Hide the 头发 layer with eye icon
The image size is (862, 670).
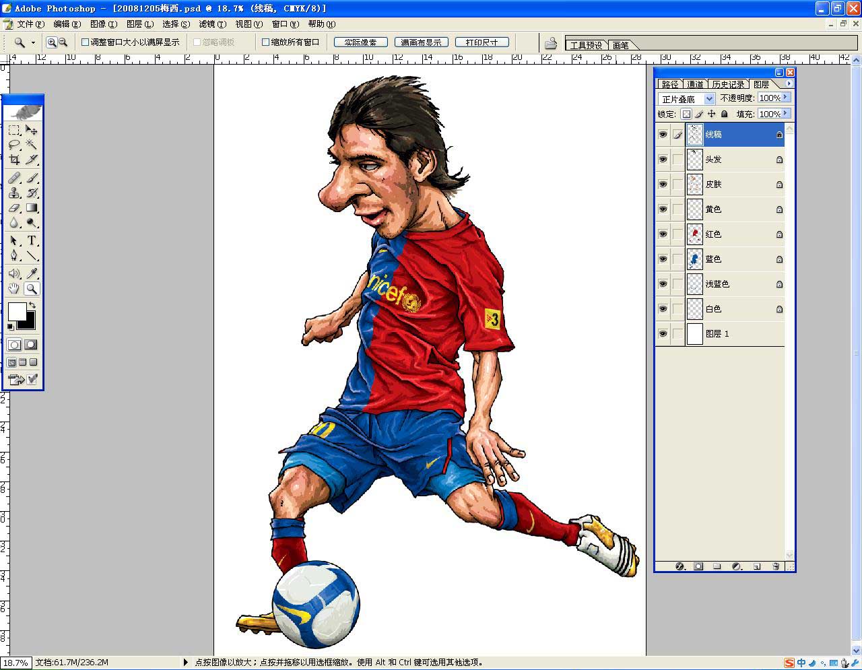tap(663, 160)
